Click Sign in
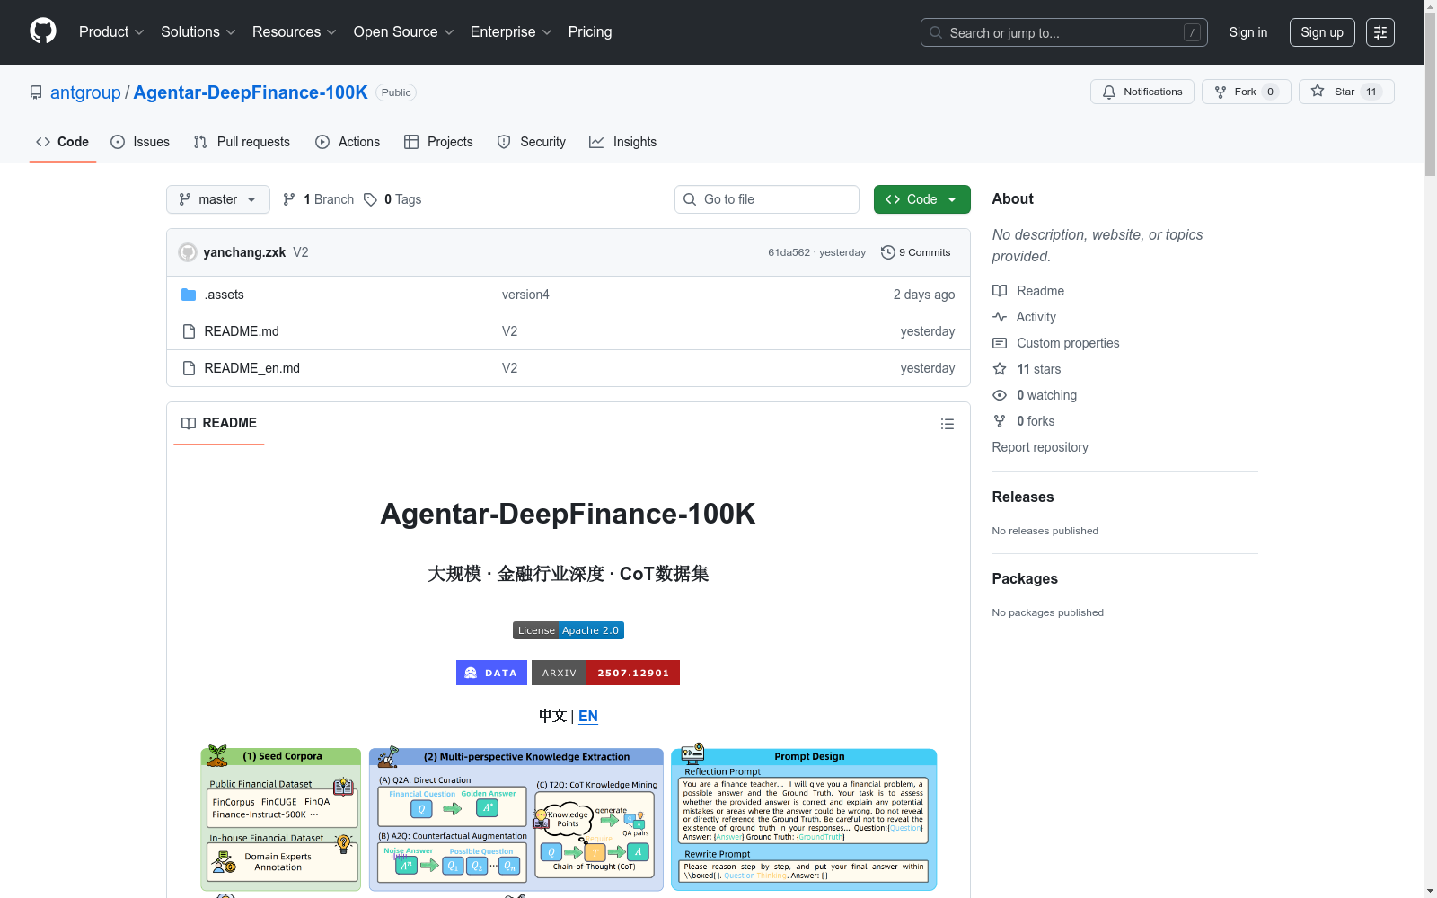This screenshot has width=1437, height=898. coord(1248,32)
